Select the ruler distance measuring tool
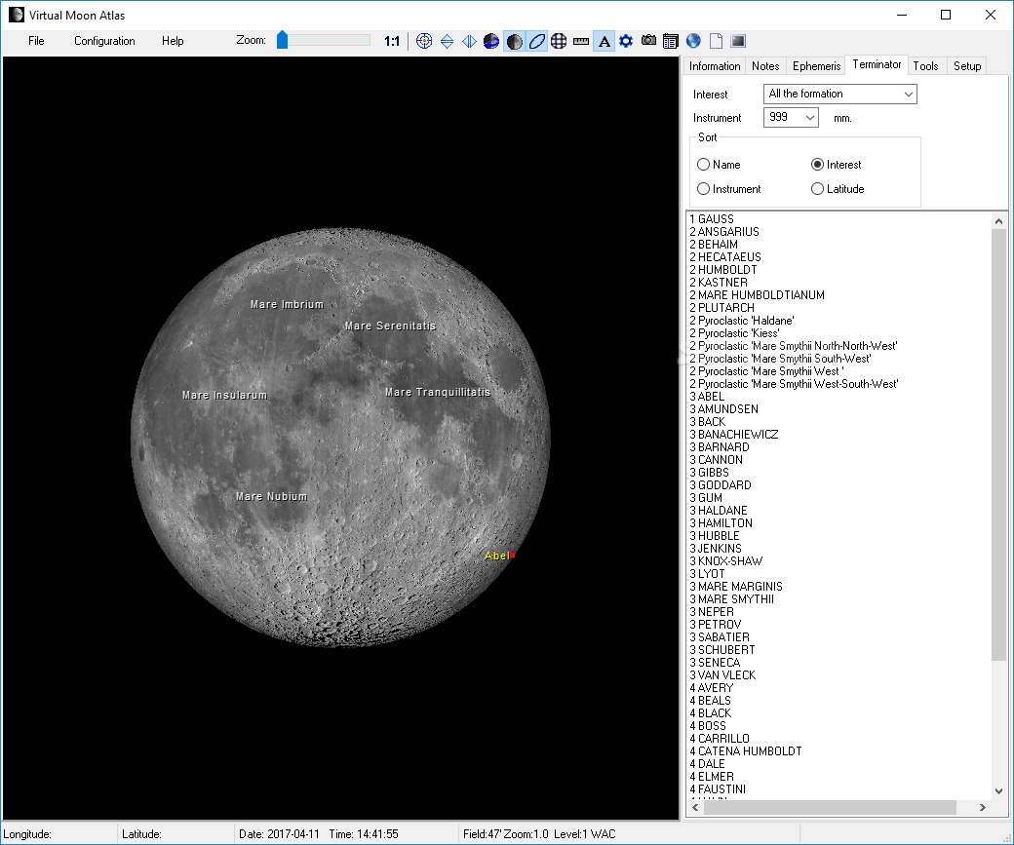This screenshot has width=1014, height=845. 581,41
